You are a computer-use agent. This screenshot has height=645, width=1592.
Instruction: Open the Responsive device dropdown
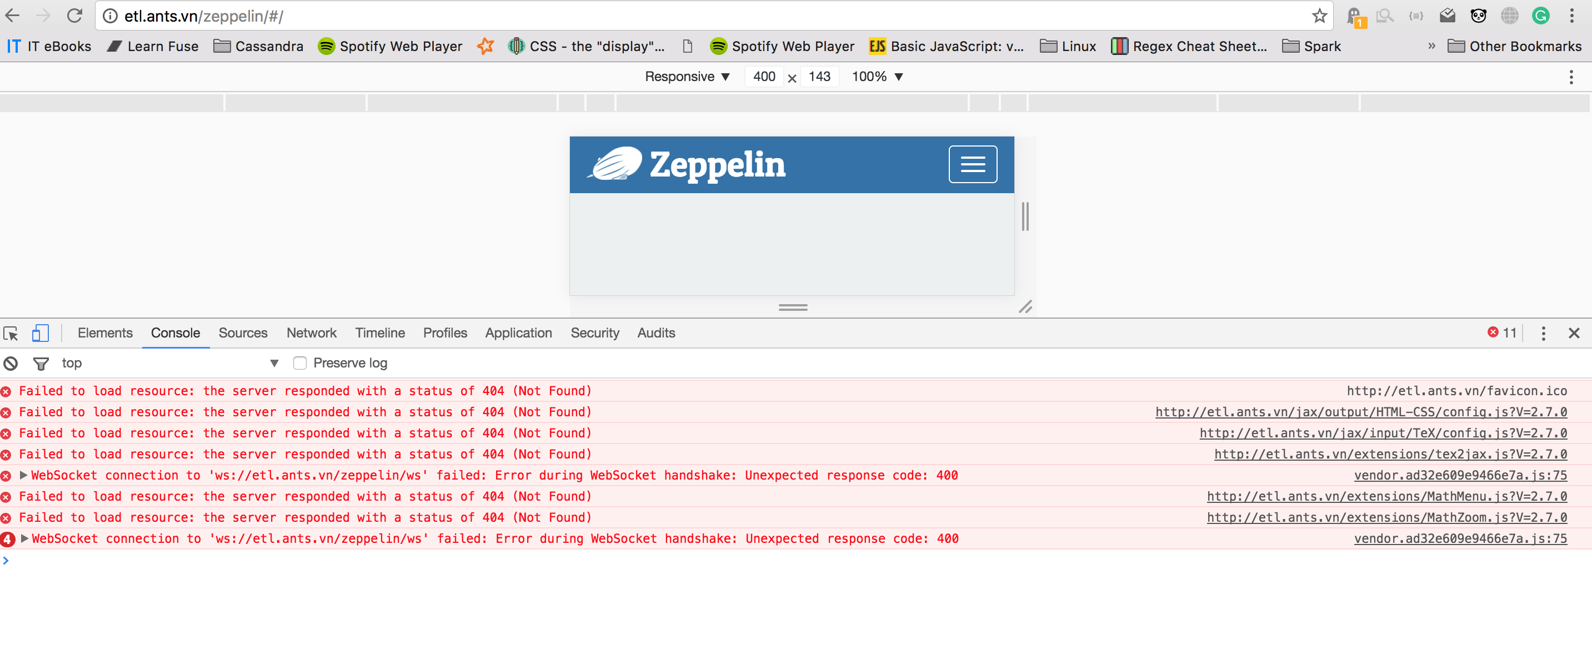pos(687,77)
